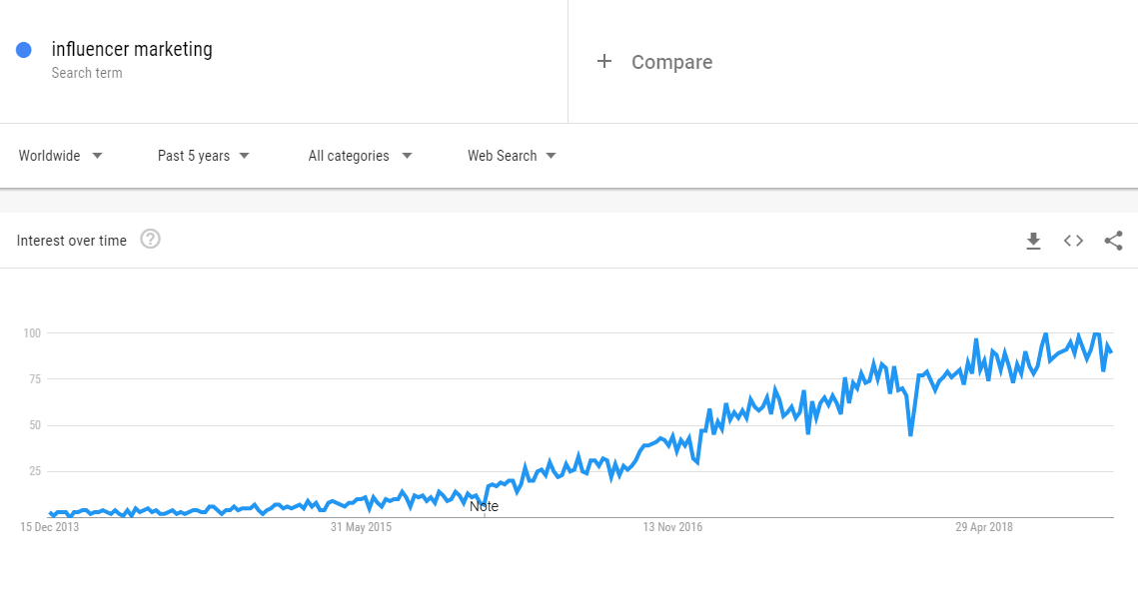Open the Worldwide region dropdown
The height and width of the screenshot is (600, 1138).
[60, 156]
